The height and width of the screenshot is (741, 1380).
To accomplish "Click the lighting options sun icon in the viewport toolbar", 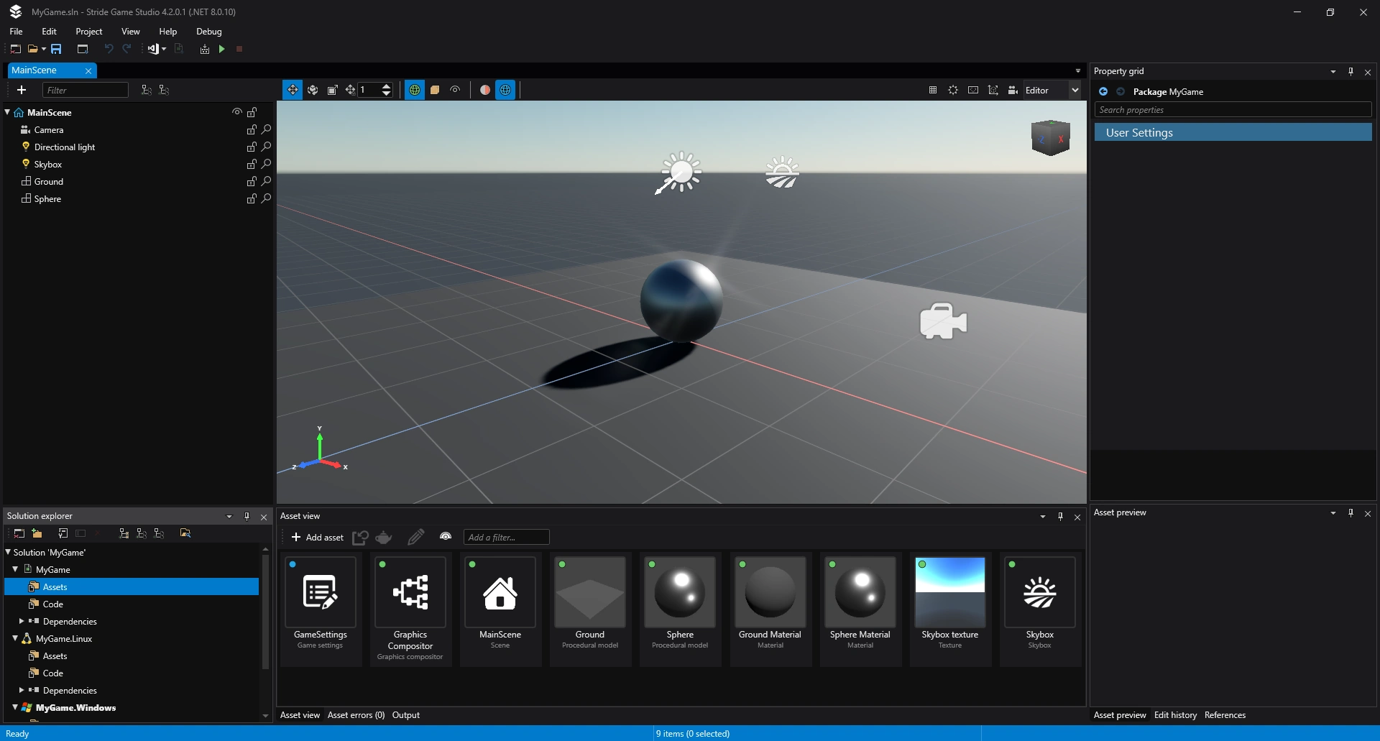I will click(x=953, y=90).
